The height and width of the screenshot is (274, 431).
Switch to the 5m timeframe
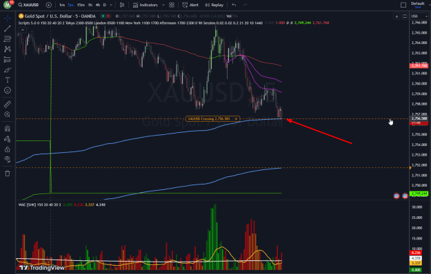point(70,5)
